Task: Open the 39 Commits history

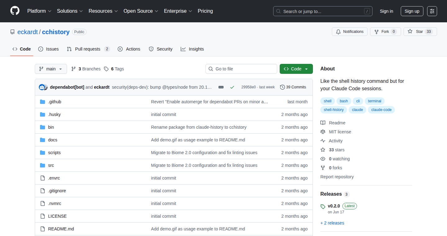Action: (x=293, y=87)
